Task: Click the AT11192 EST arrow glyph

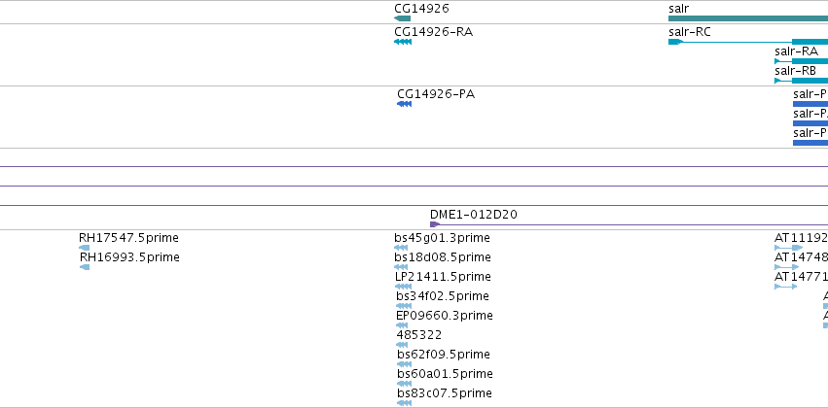Action: click(788, 248)
